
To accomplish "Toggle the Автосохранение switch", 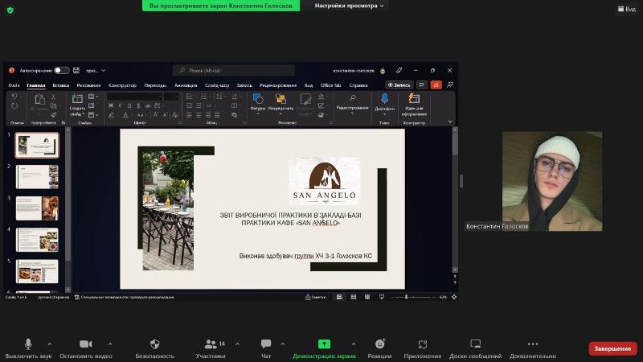I will click(x=62, y=71).
